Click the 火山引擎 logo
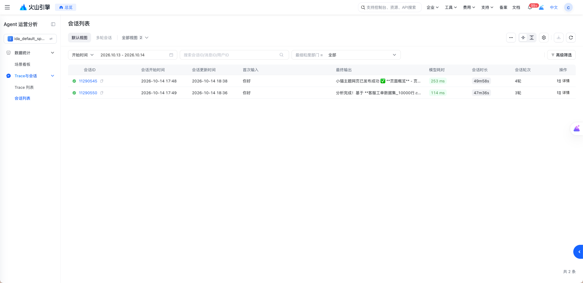Viewport: 583px width, 283px height. [35, 7]
